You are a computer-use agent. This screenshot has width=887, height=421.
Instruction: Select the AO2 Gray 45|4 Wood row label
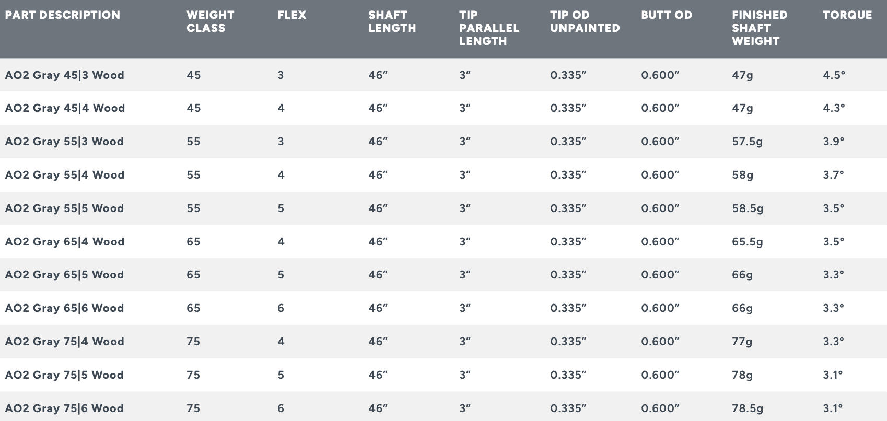click(65, 108)
